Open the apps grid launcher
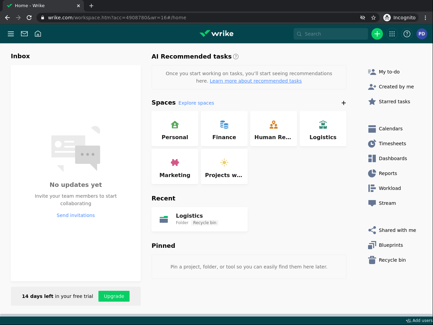The height and width of the screenshot is (325, 433). (392, 34)
